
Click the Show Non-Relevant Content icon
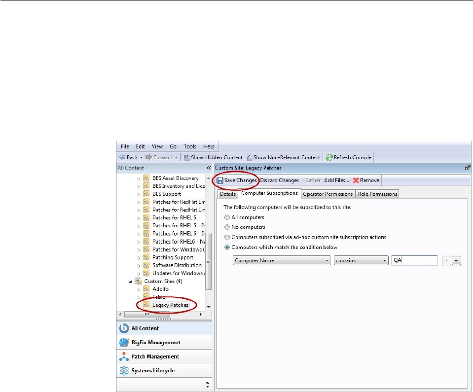click(249, 157)
